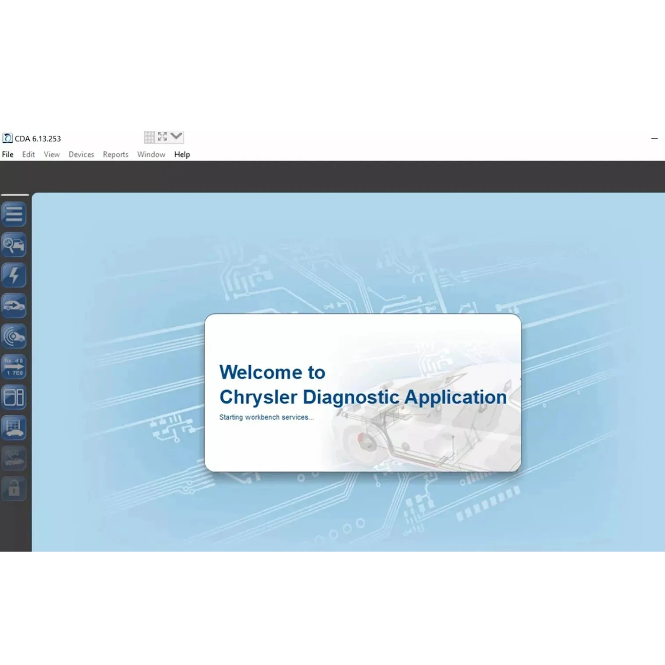Open the Window menu
This screenshot has height=665, width=665.
151,154
